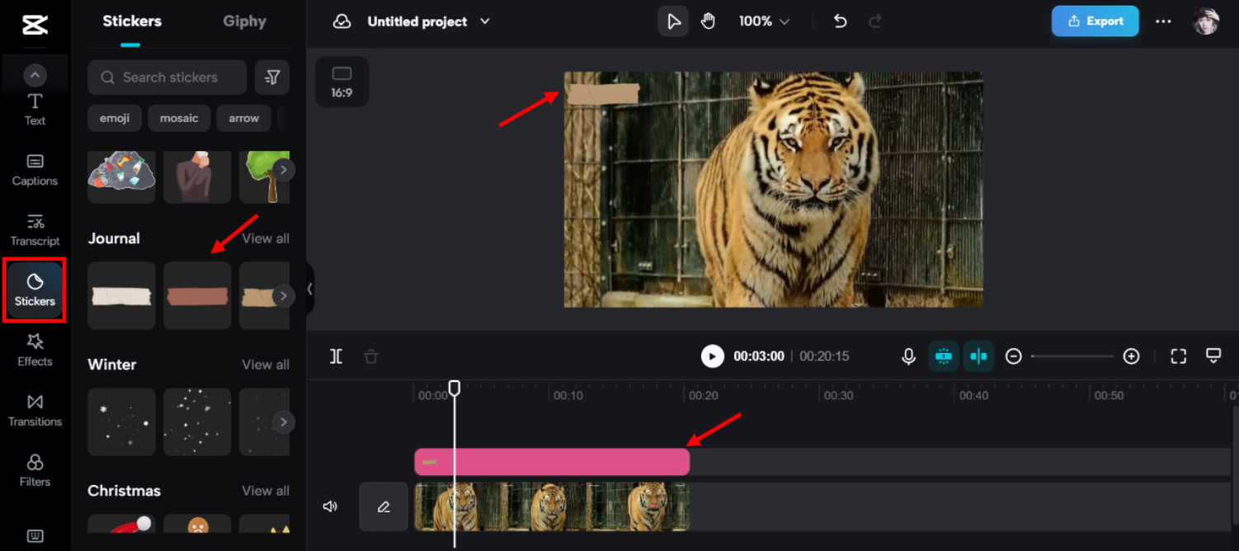Viewport: 1239px width, 551px height.
Task: Export the project
Action: click(x=1095, y=21)
